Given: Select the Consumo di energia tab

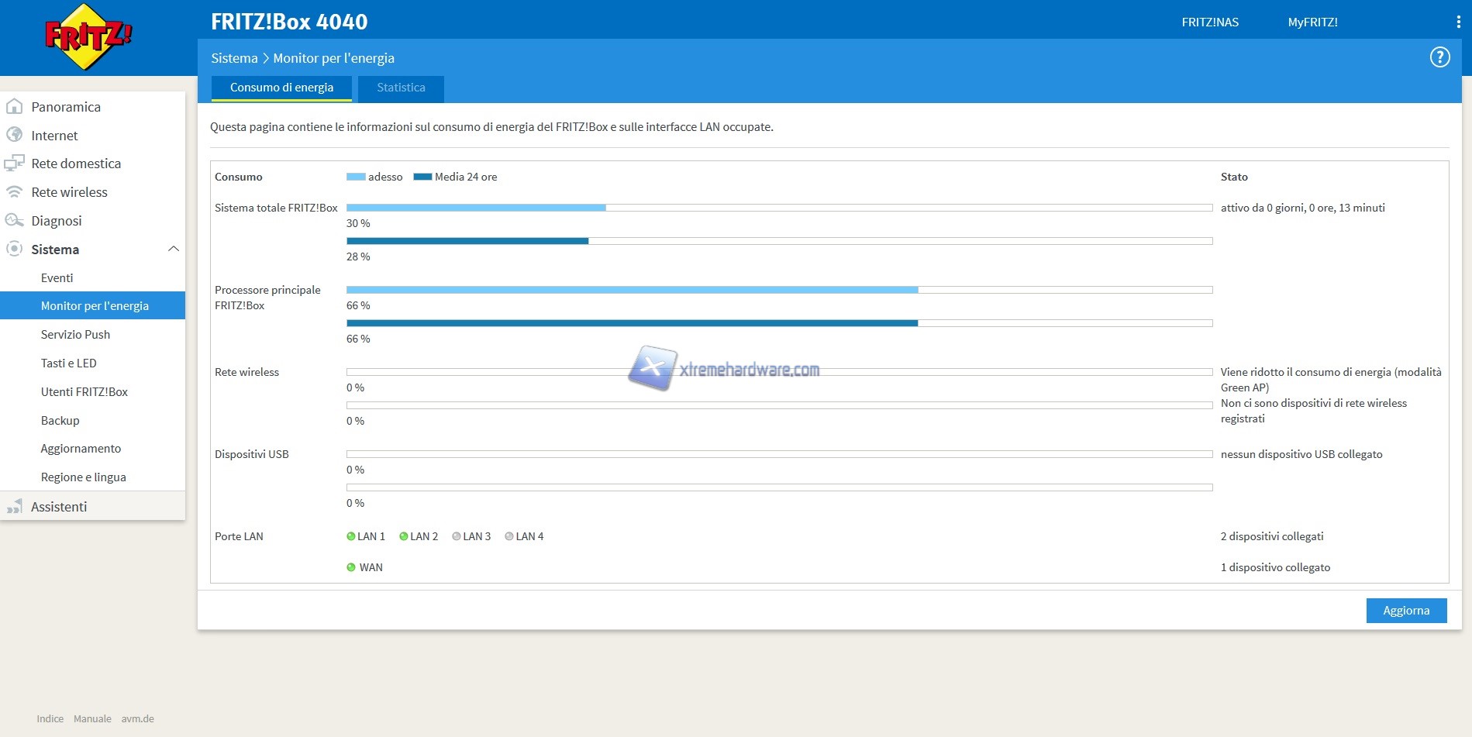Looking at the screenshot, I should (x=281, y=88).
